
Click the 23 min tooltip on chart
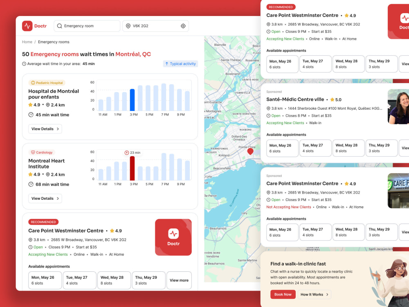pyautogui.click(x=133, y=152)
